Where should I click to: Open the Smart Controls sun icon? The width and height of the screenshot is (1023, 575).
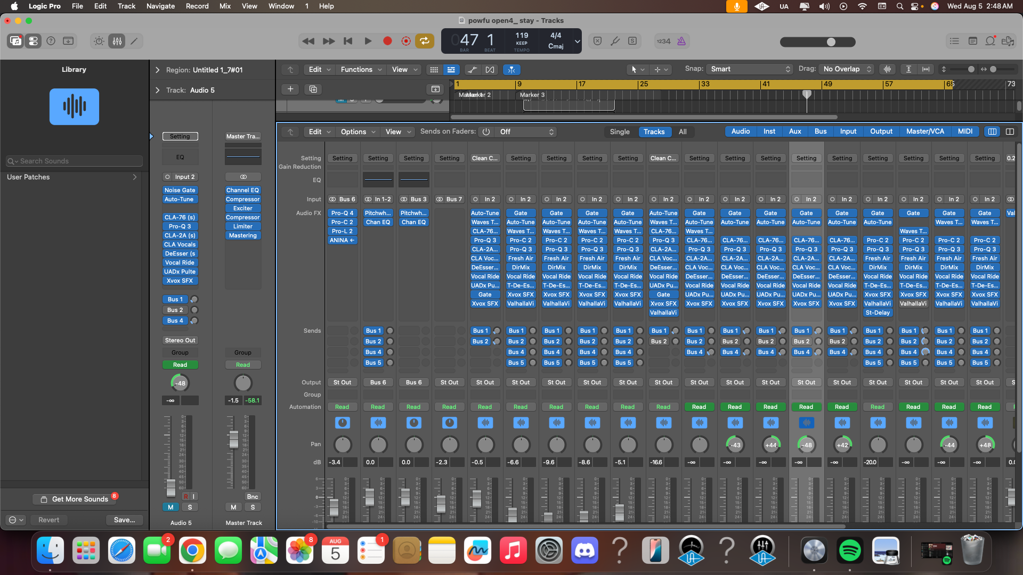99,41
